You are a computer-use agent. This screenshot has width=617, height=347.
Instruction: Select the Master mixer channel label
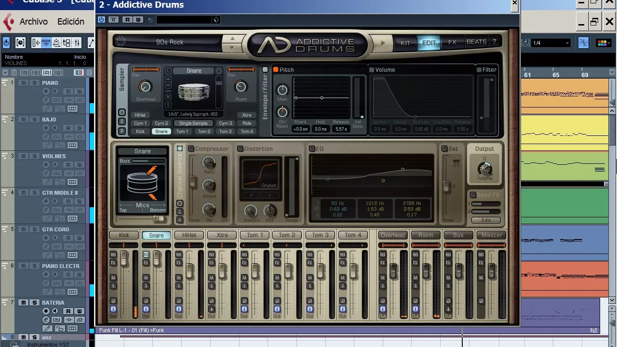tap(492, 235)
